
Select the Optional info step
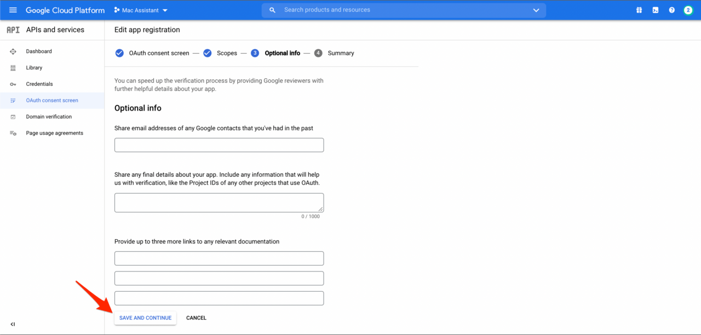[x=282, y=53]
